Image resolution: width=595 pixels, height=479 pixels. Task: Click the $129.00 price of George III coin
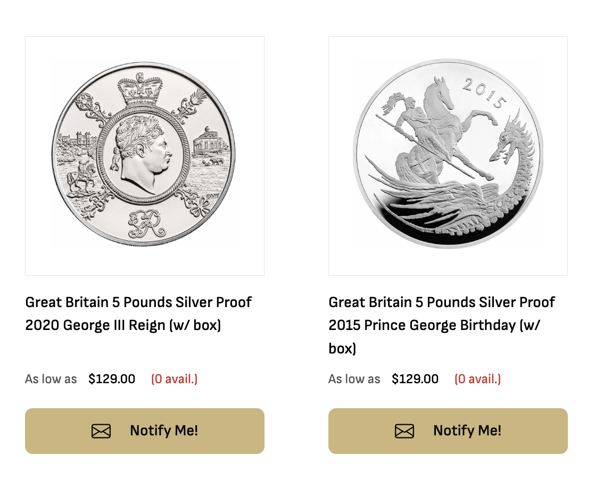pos(112,379)
